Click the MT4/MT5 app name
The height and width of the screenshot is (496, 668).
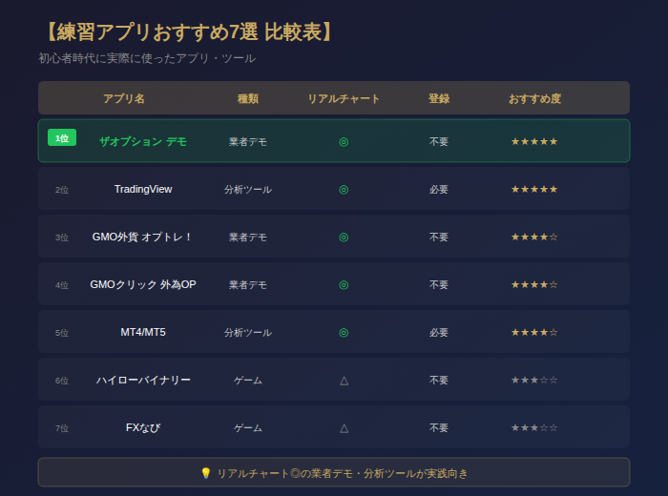[x=143, y=332]
